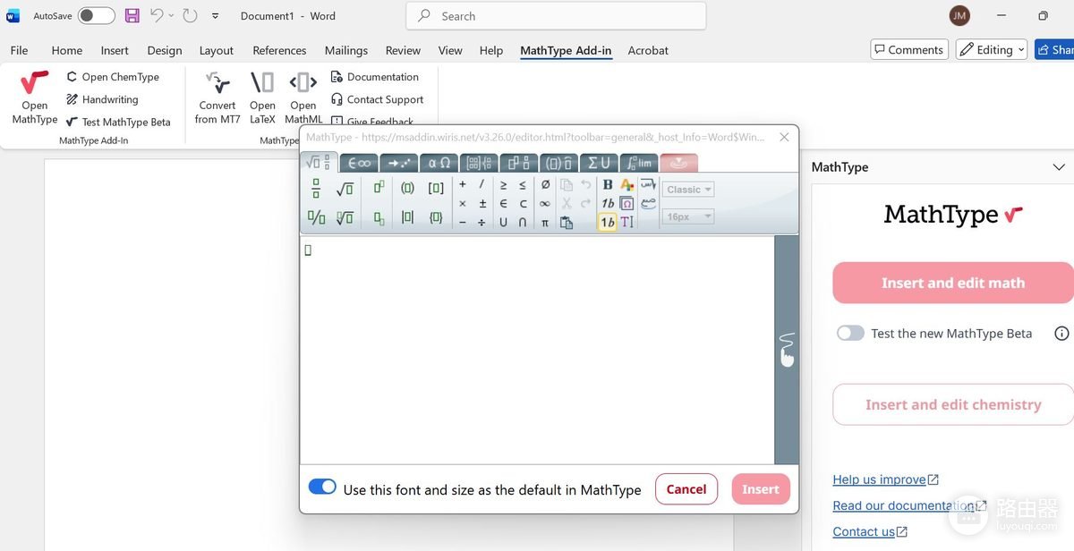Click Insert and edit chemistry button
Image resolution: width=1074 pixels, height=551 pixels.
click(953, 404)
